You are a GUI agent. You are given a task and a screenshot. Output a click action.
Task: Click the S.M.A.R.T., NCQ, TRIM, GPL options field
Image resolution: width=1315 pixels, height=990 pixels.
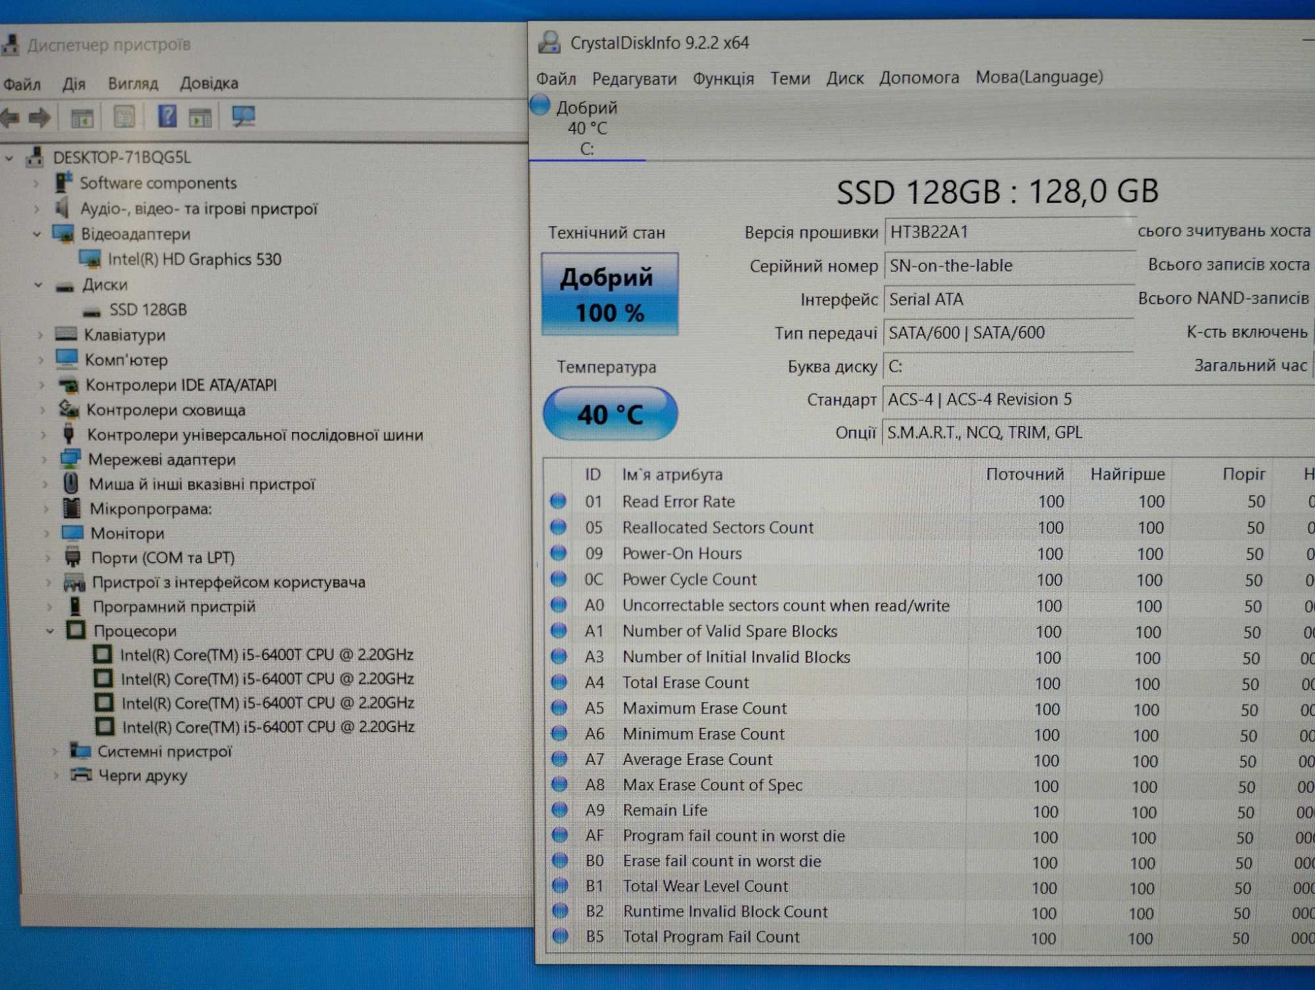[x=1098, y=432]
